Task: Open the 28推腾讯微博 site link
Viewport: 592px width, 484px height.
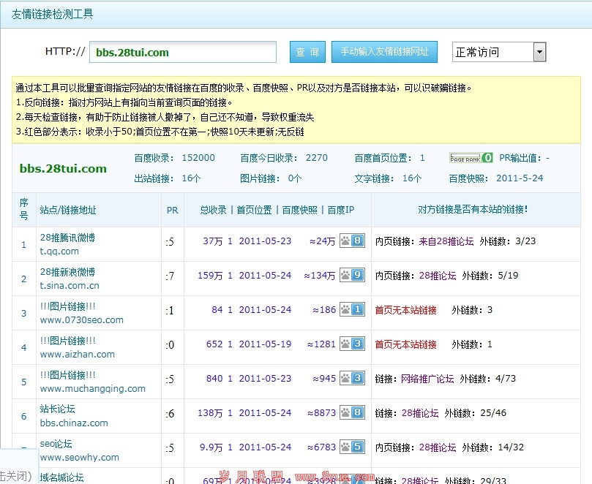Action: [x=67, y=238]
